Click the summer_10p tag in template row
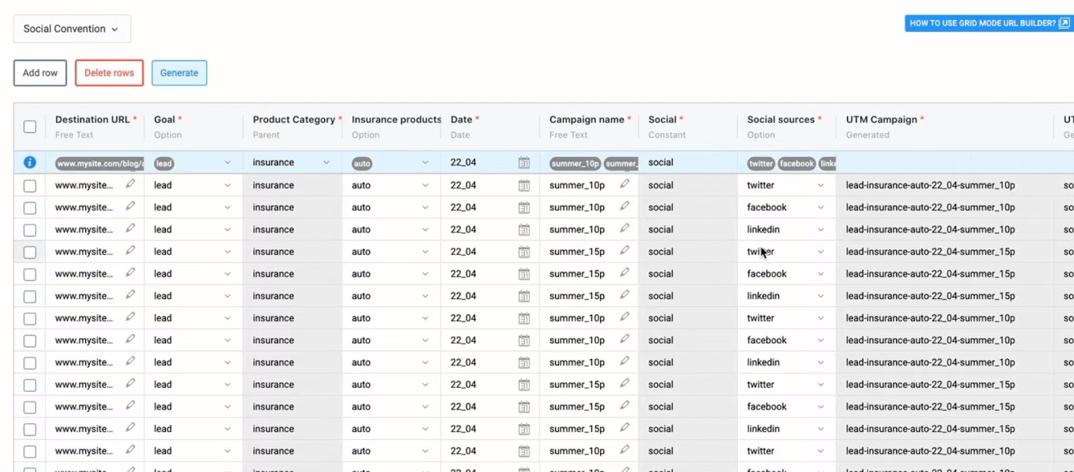1074x472 pixels. pos(575,163)
